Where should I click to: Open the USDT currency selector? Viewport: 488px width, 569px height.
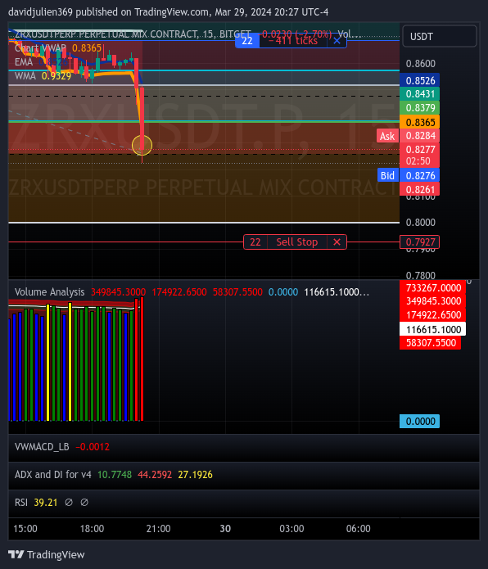click(x=440, y=36)
